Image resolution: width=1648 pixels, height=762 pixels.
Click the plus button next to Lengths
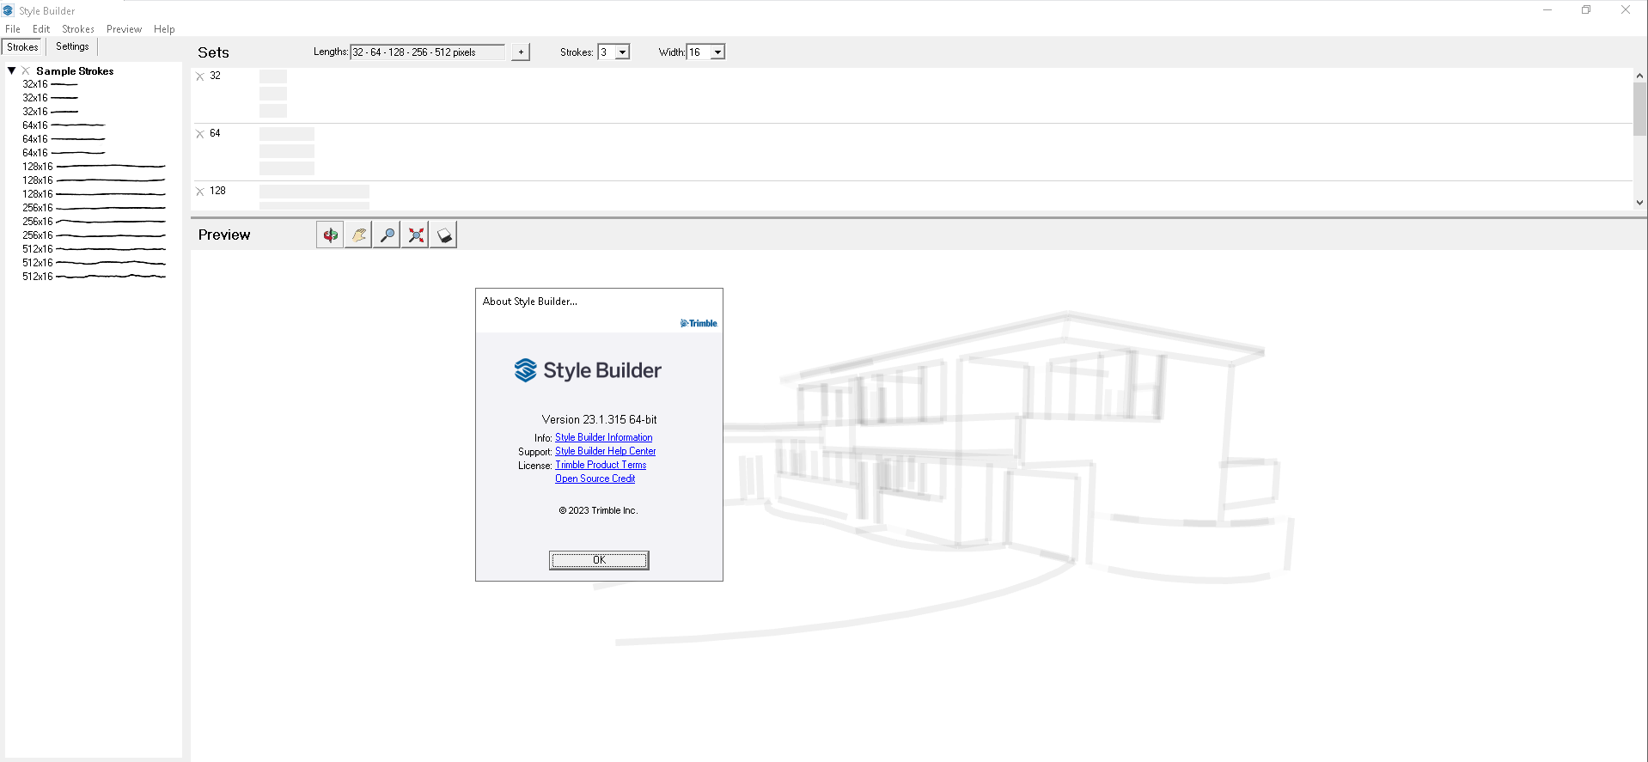(x=521, y=52)
